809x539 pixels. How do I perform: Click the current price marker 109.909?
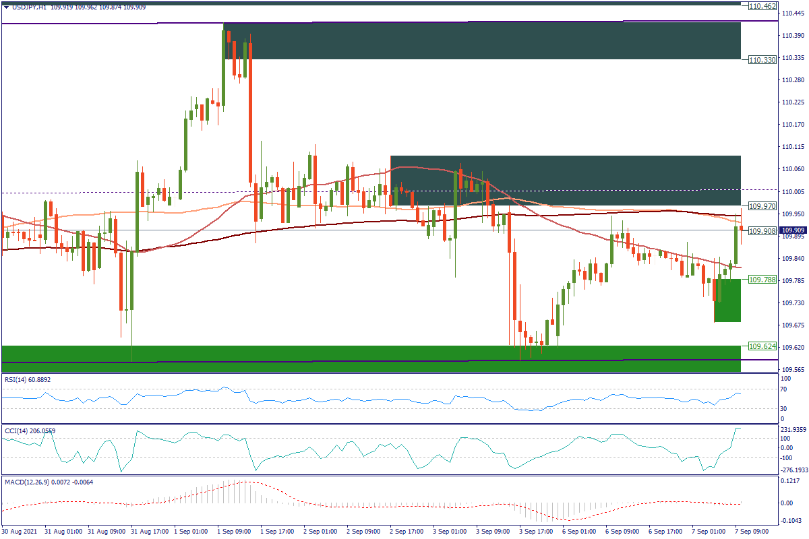793,230
